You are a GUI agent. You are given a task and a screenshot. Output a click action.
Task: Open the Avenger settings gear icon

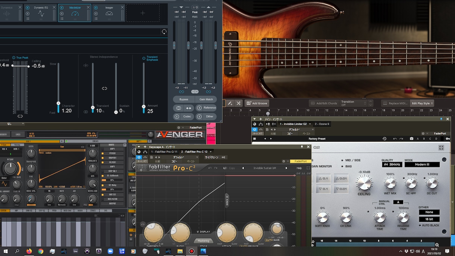(178, 128)
